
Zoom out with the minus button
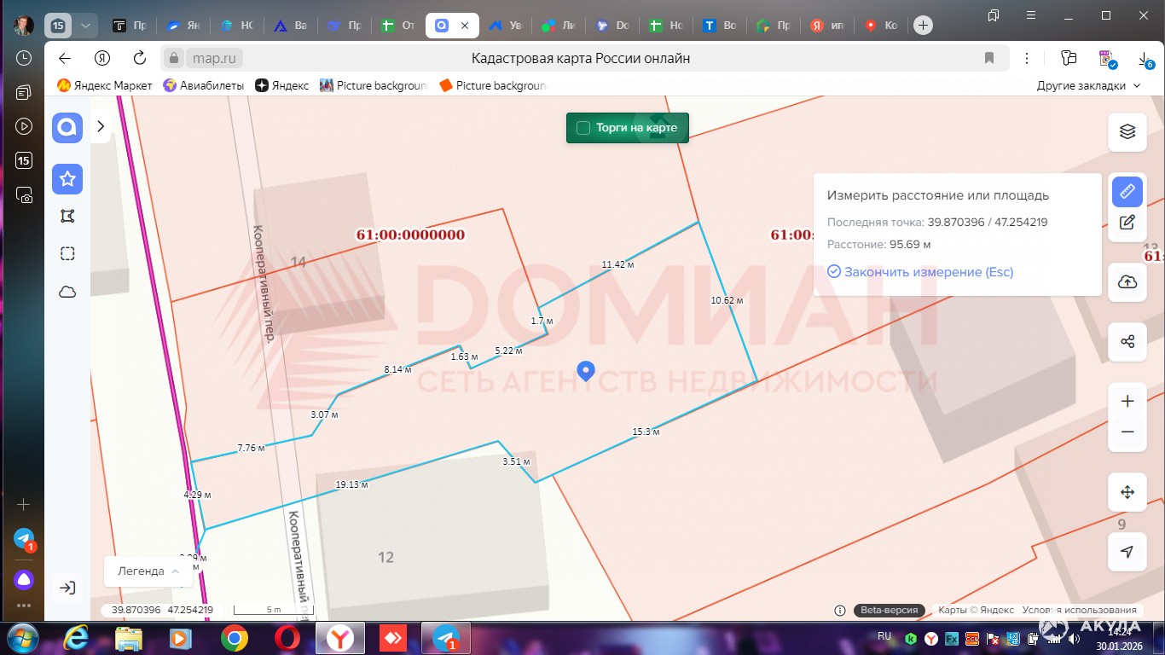[x=1127, y=432]
